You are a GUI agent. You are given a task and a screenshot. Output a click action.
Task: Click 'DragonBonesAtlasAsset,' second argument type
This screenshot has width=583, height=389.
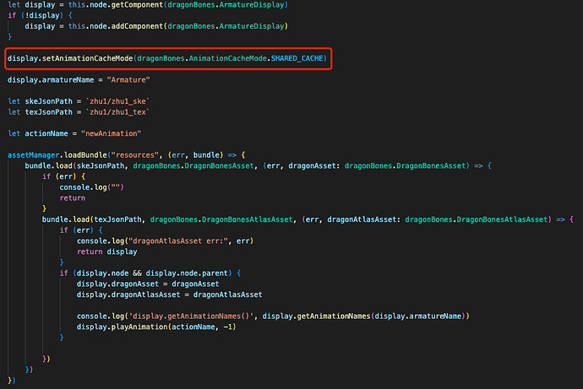point(249,219)
